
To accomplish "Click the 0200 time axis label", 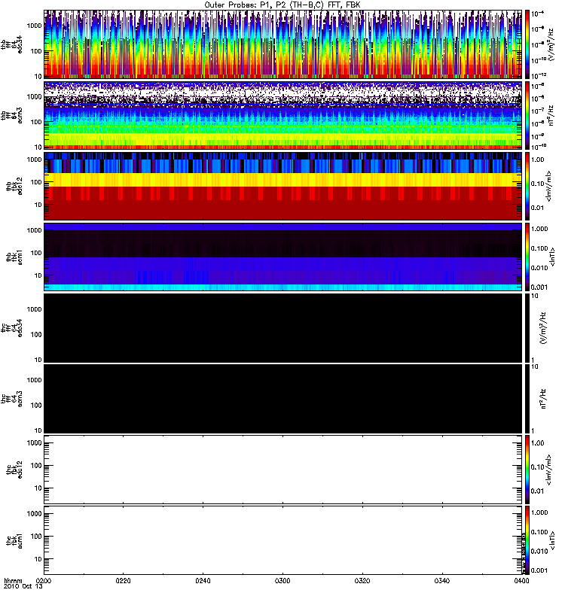I will 44,580.
